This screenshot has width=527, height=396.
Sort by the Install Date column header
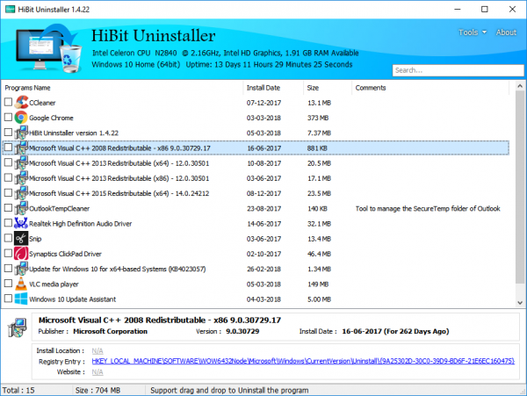(273, 88)
